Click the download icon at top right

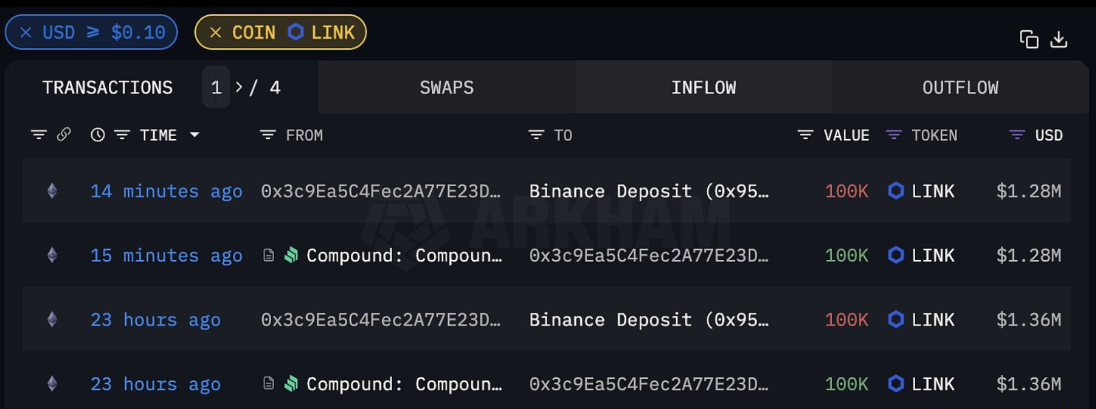1058,39
